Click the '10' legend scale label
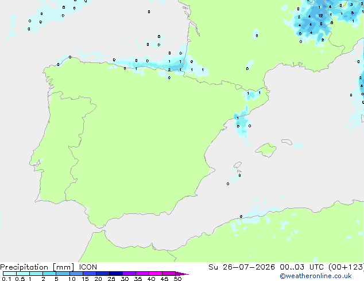 pyautogui.click(x=72, y=279)
